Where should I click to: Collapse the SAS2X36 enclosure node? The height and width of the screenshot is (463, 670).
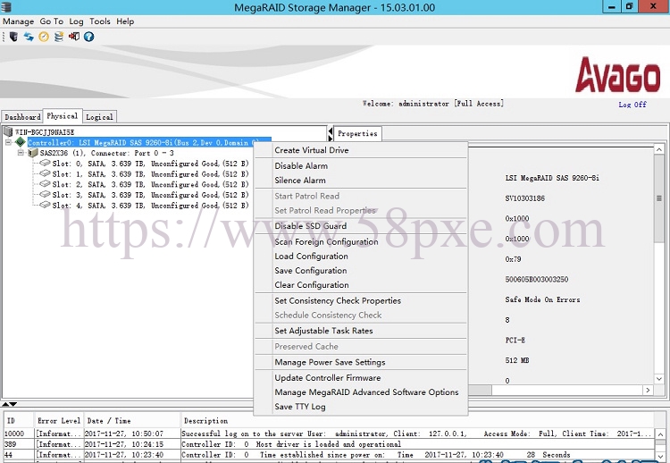(21, 153)
